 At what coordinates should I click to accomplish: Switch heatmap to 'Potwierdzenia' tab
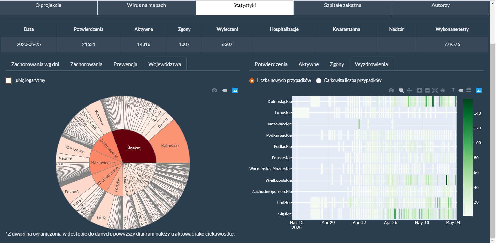tap(271, 64)
